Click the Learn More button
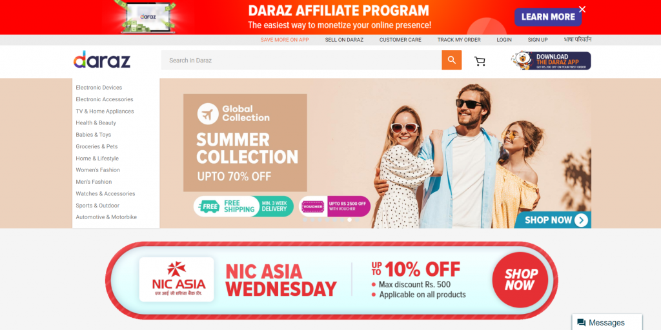661x330 pixels. tap(548, 17)
